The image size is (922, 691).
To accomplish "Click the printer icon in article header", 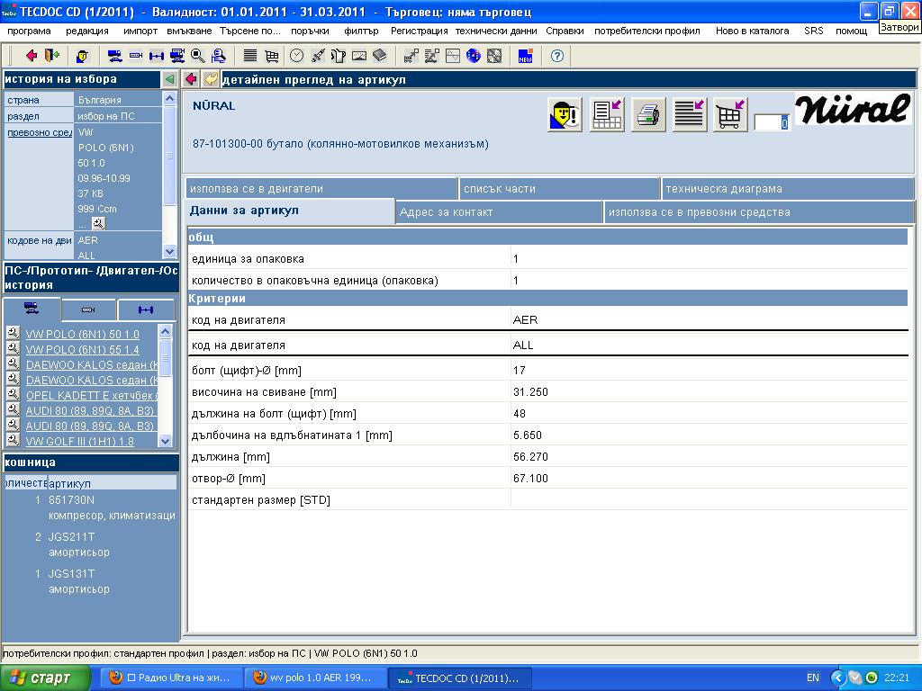I will [x=647, y=116].
